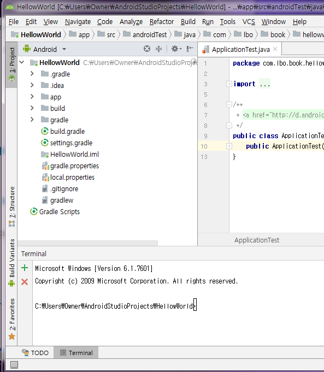The width and height of the screenshot is (324, 372).
Task: Close the terminal session with red X
Action: tap(25, 282)
